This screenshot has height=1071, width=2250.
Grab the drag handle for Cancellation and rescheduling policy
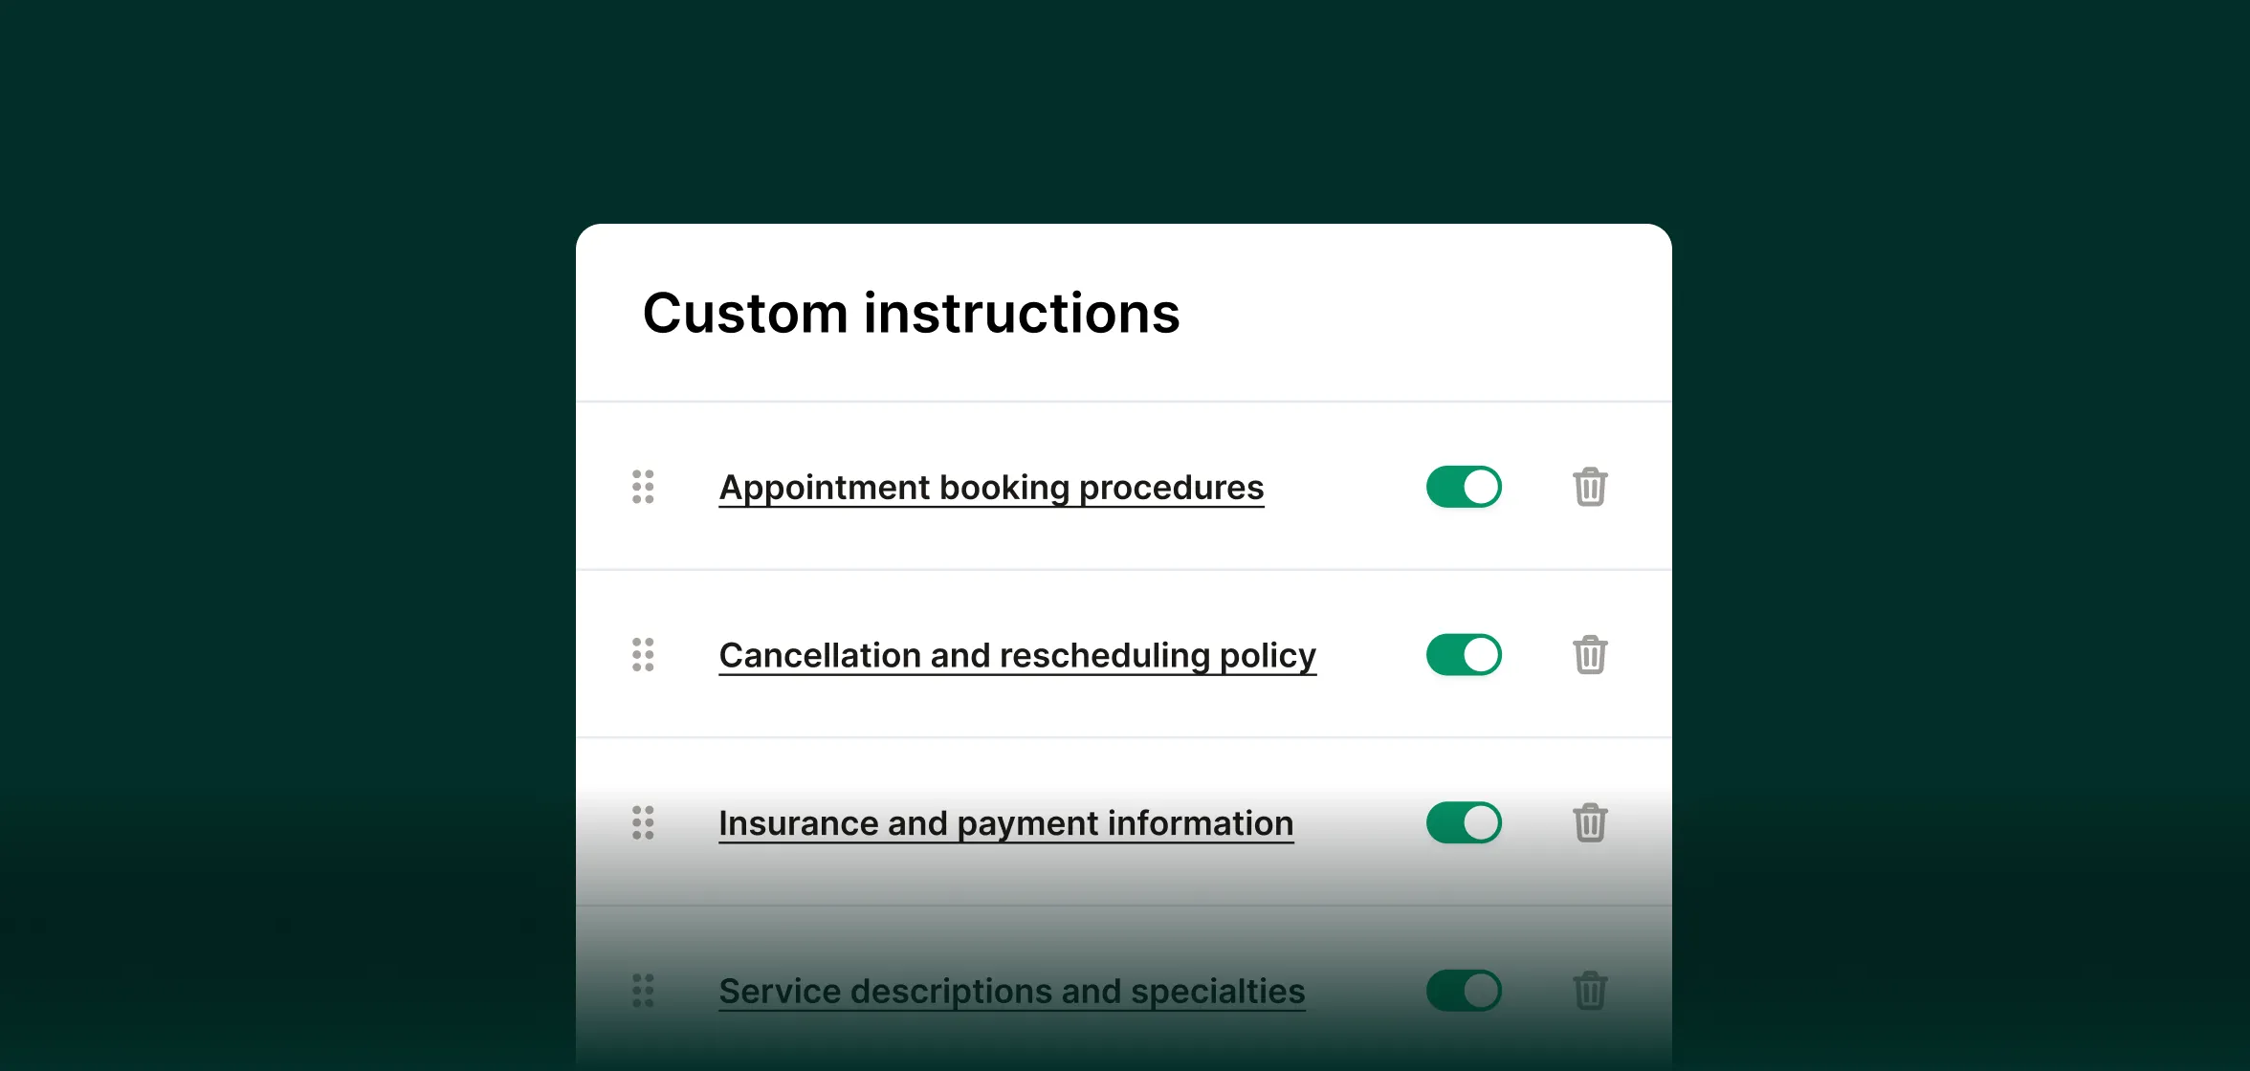(643, 654)
